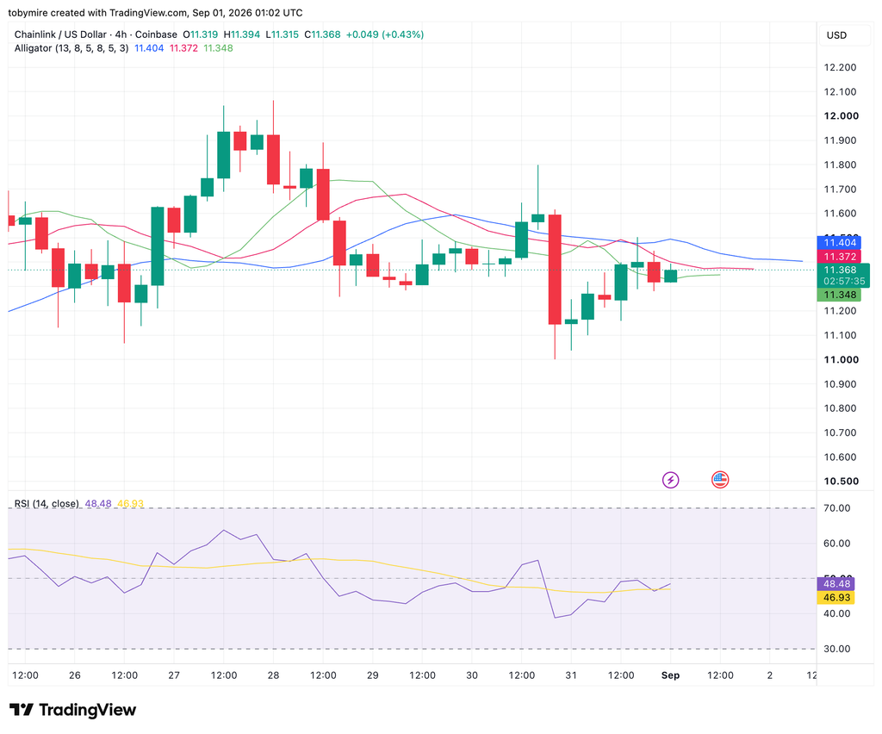Click the blue 11.404 price axis label
Screen dimensions: 882x734
point(839,242)
